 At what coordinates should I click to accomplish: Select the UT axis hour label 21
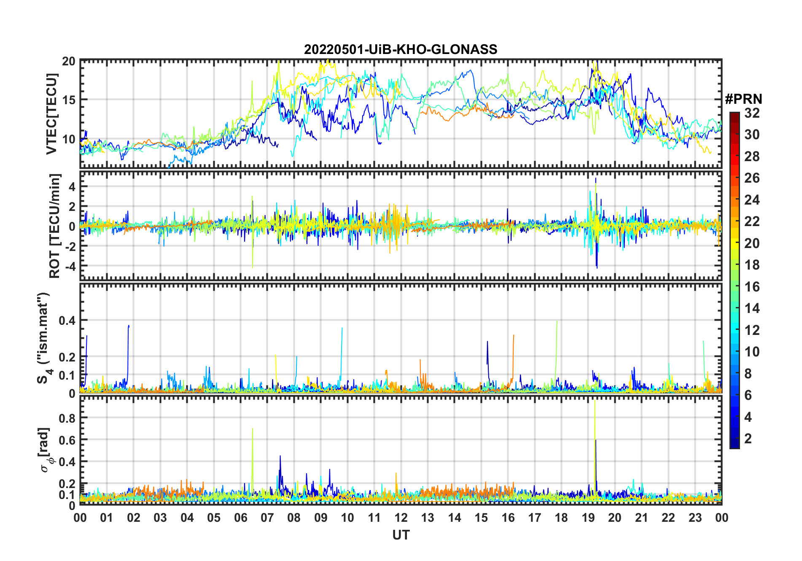click(641, 518)
